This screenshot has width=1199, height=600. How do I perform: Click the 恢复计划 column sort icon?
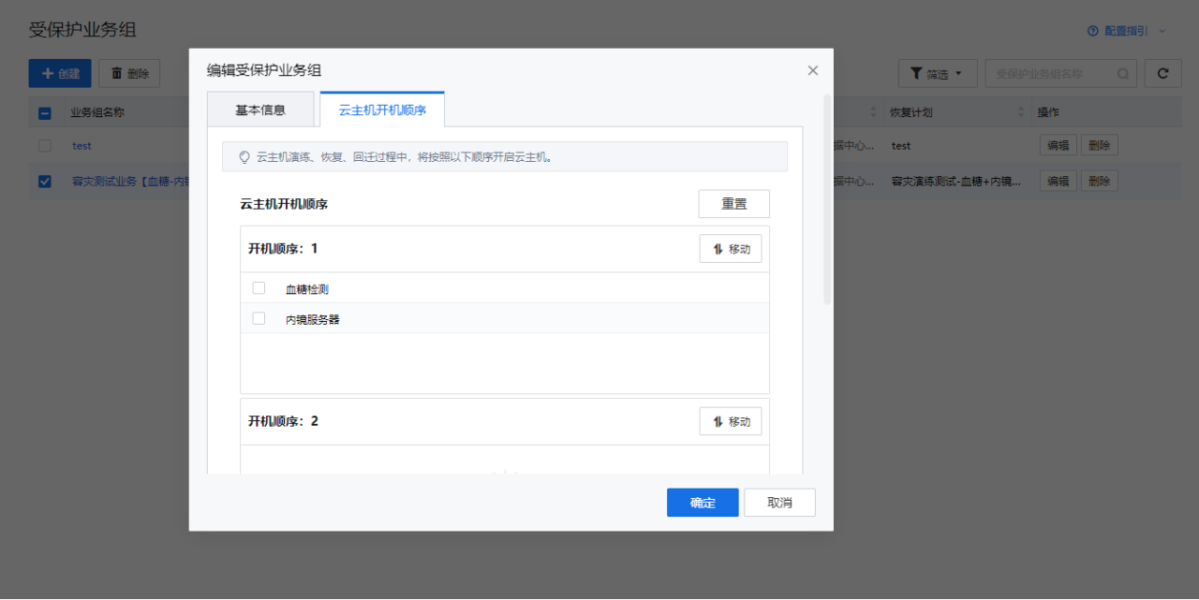(x=1021, y=112)
